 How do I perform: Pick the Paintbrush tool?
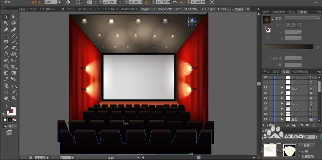[14, 41]
